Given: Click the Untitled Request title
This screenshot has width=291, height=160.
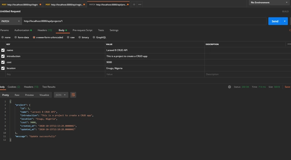Looking at the screenshot, I should [11, 11].
